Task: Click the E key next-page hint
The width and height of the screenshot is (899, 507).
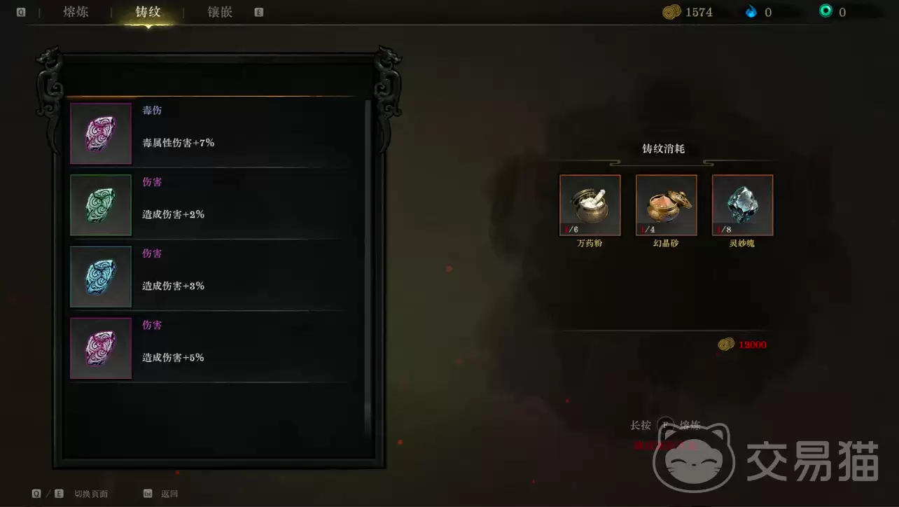Action: [x=259, y=12]
